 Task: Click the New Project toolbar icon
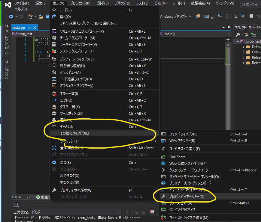30,16
